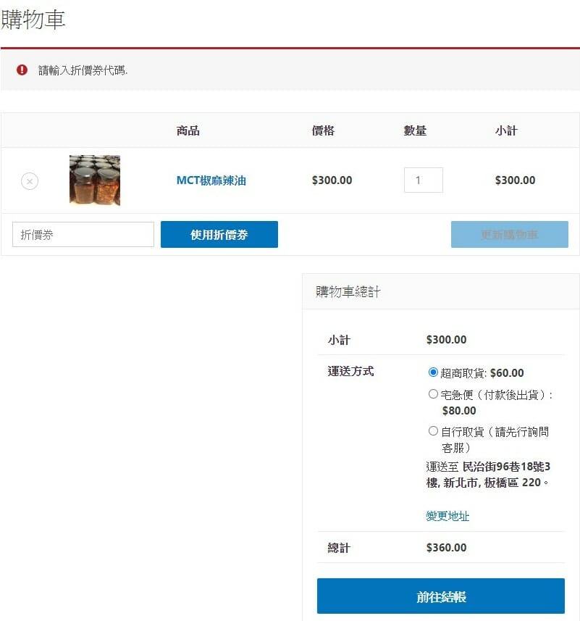The width and height of the screenshot is (580, 621).
Task: Click the 請輸入折價券代碼 error message
Action: pyautogui.click(x=83, y=70)
